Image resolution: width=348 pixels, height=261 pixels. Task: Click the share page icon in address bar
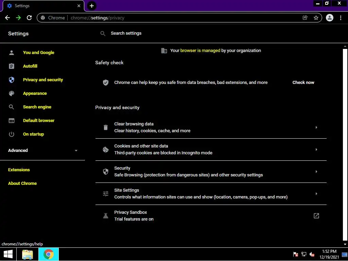click(305, 18)
